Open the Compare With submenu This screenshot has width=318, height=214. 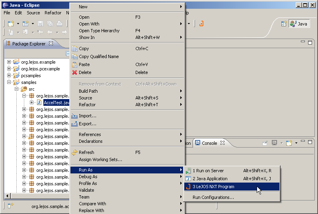coord(127,204)
